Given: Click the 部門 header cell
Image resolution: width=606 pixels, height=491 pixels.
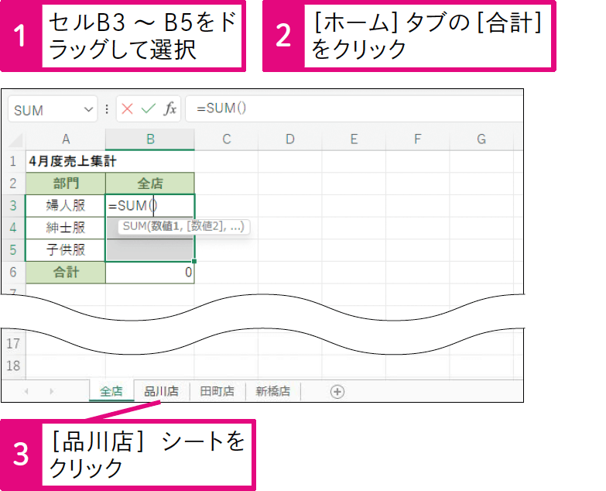Looking at the screenshot, I should pyautogui.click(x=66, y=184).
